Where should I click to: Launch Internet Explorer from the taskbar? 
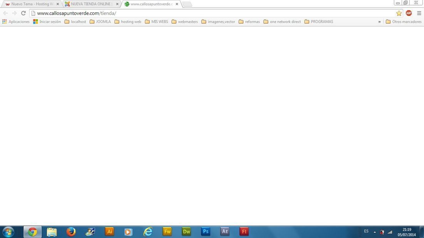pos(148,231)
